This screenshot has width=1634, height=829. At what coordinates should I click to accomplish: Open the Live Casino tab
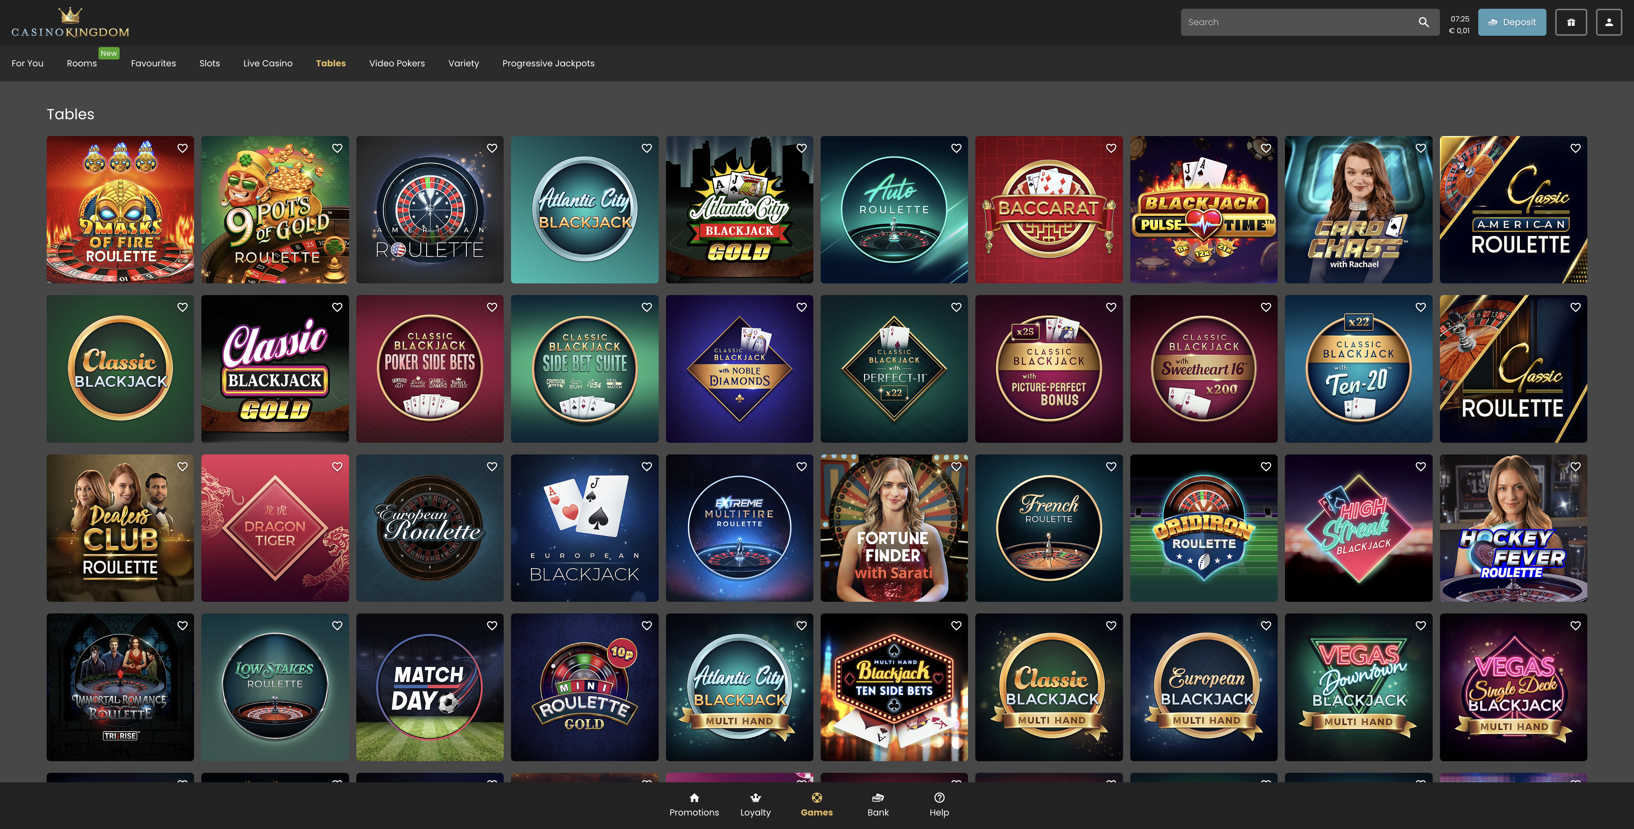pyautogui.click(x=268, y=63)
